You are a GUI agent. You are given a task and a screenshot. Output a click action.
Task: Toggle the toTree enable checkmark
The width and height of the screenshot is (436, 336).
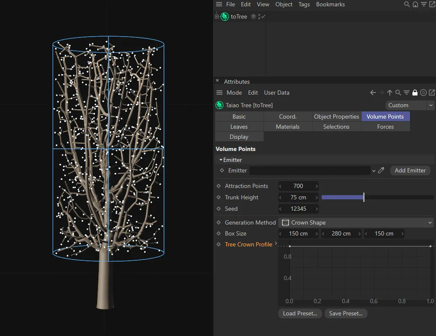click(263, 17)
